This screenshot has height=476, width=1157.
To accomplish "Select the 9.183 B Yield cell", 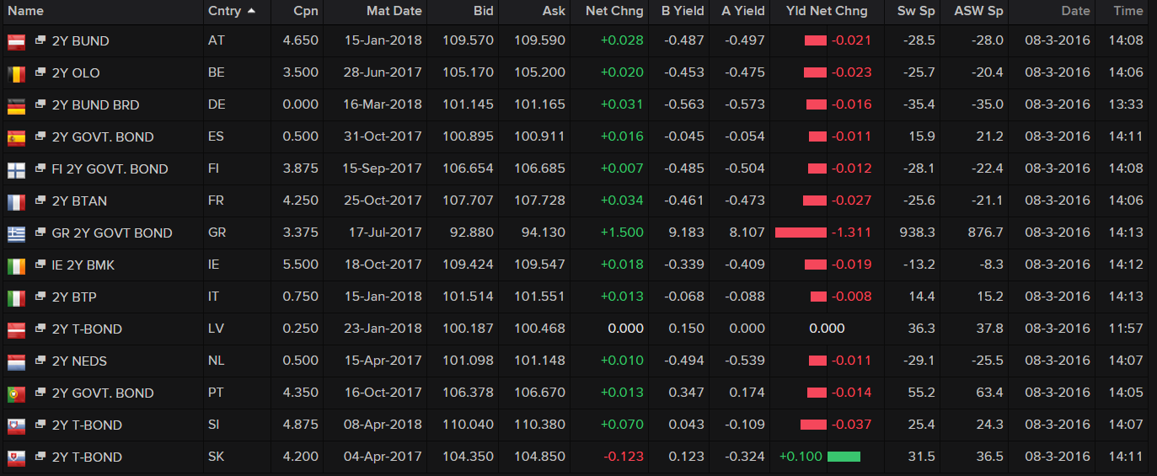I will pyautogui.click(x=688, y=233).
